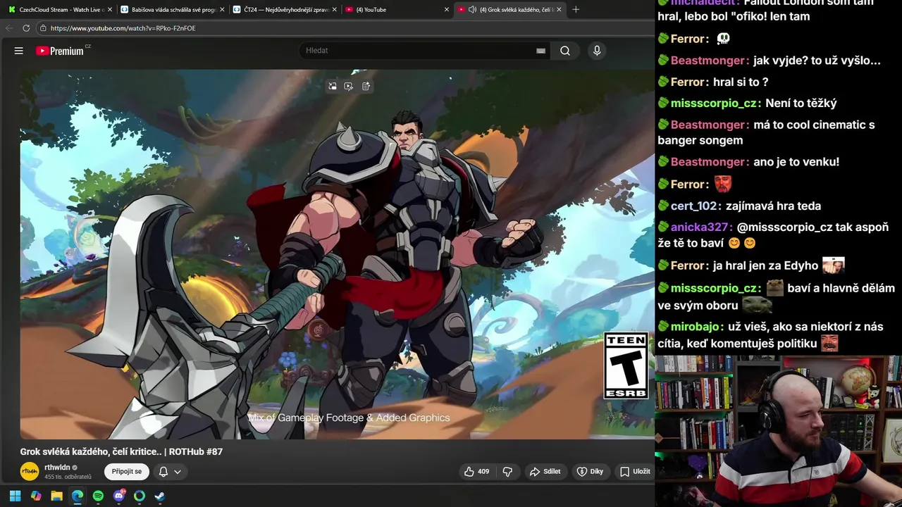Open the on-screen keyboard icon in search box
The image size is (902, 507).
pyautogui.click(x=540, y=51)
